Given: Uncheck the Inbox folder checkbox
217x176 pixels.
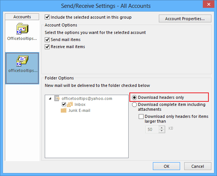Looking at the screenshot, I should point(64,104).
